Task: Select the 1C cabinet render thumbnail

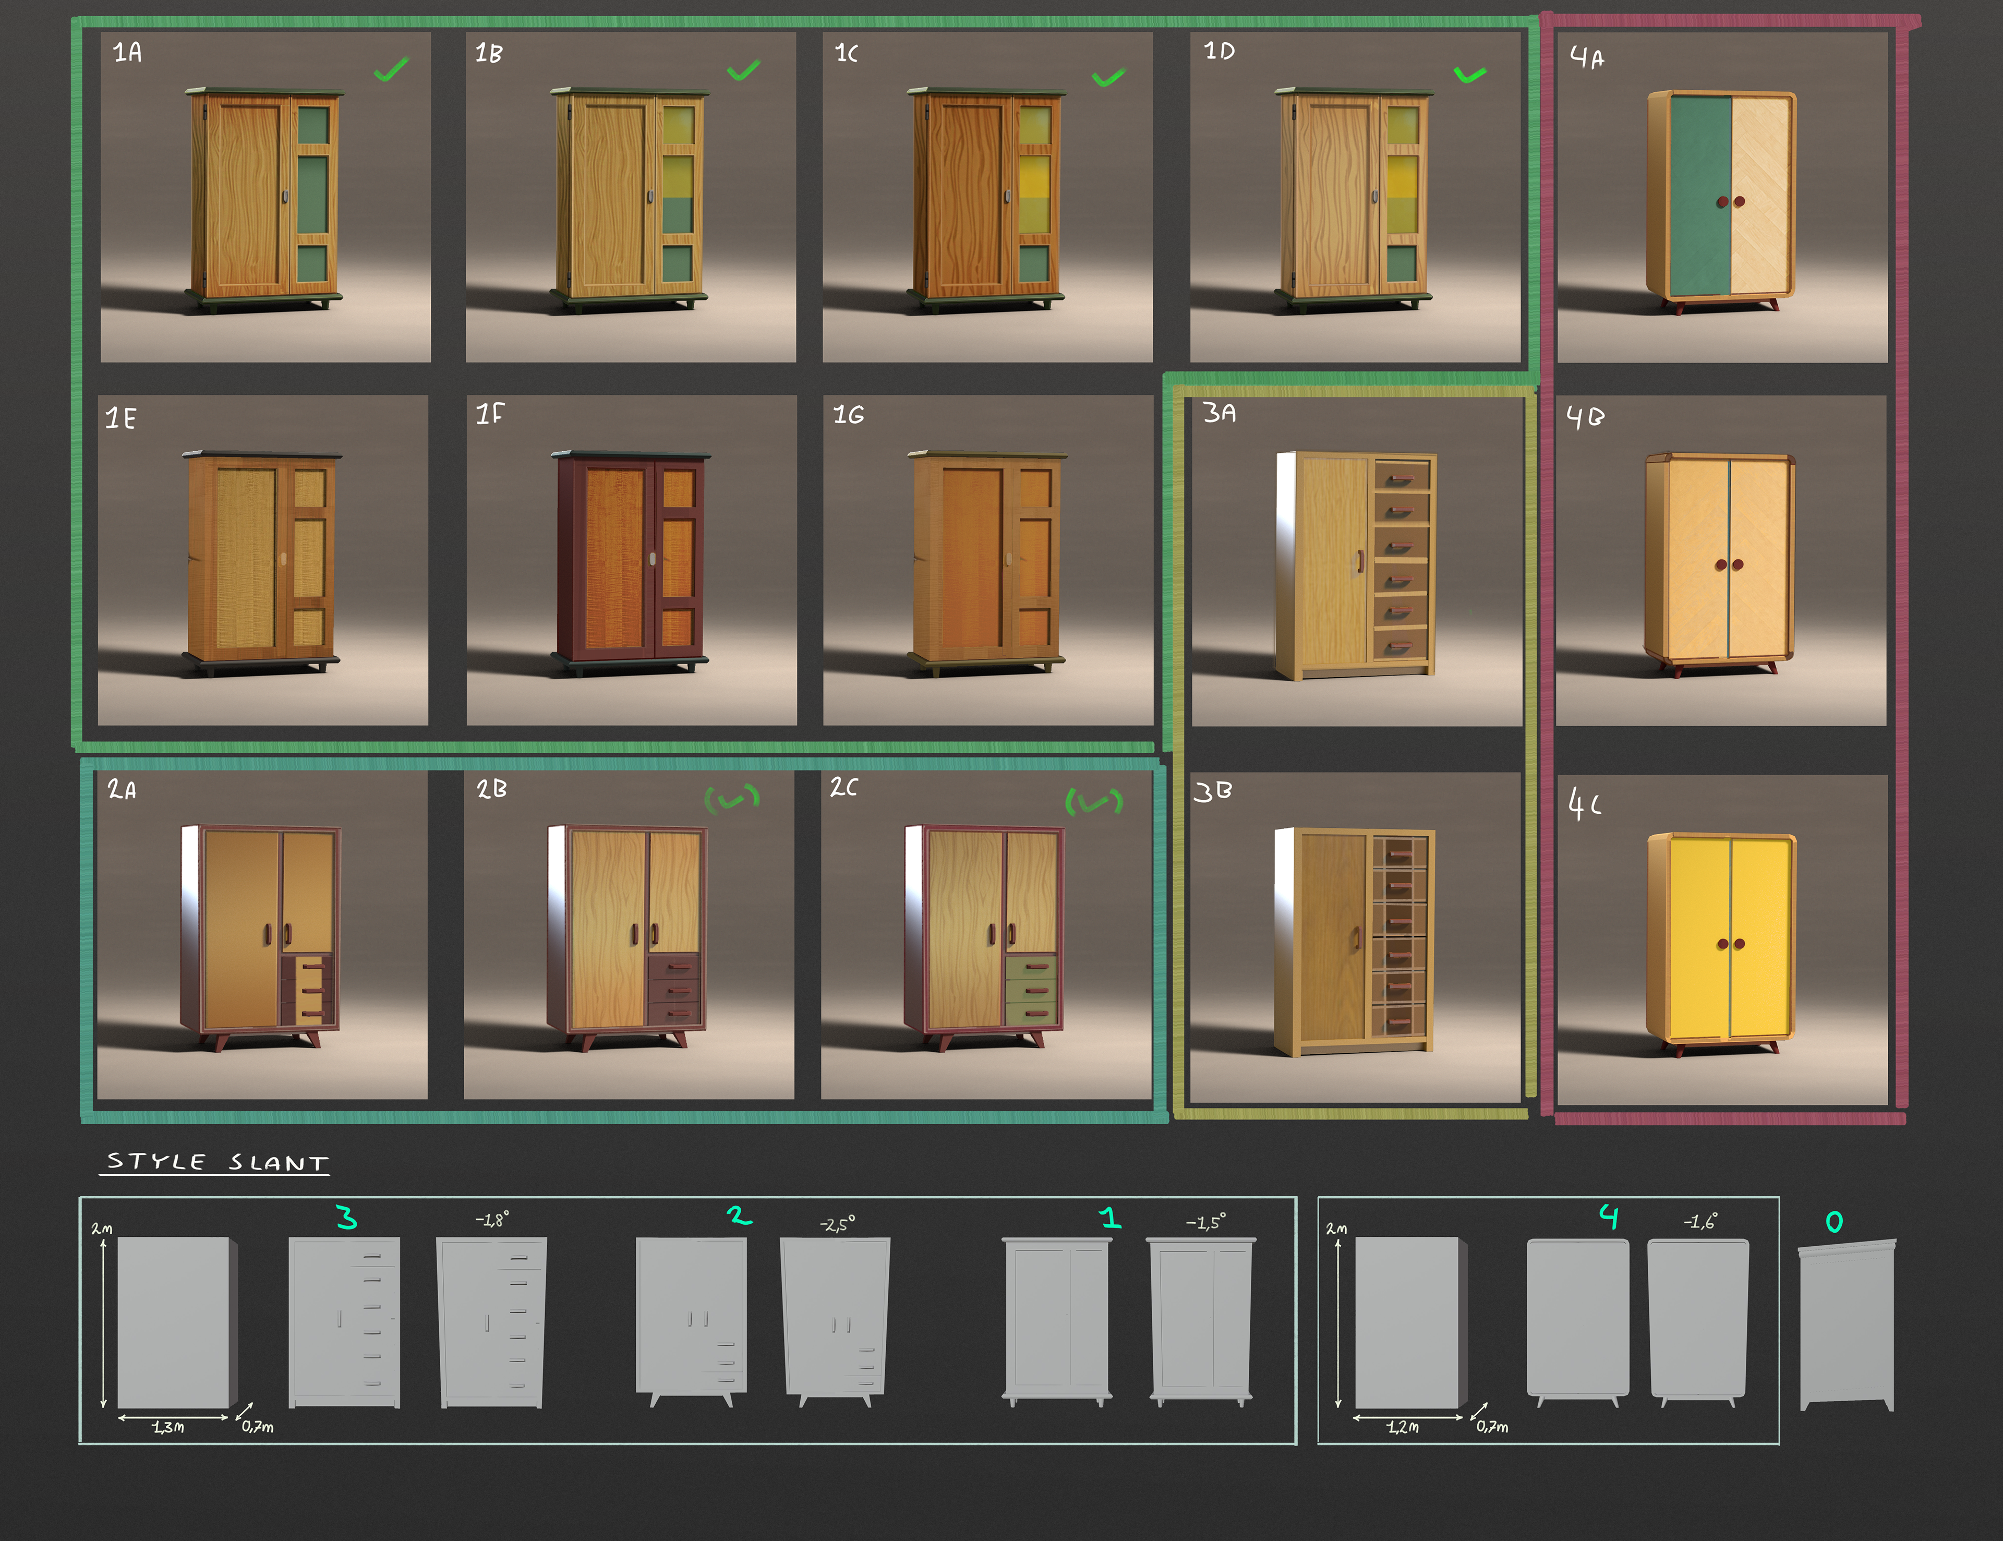Action: 988,197
